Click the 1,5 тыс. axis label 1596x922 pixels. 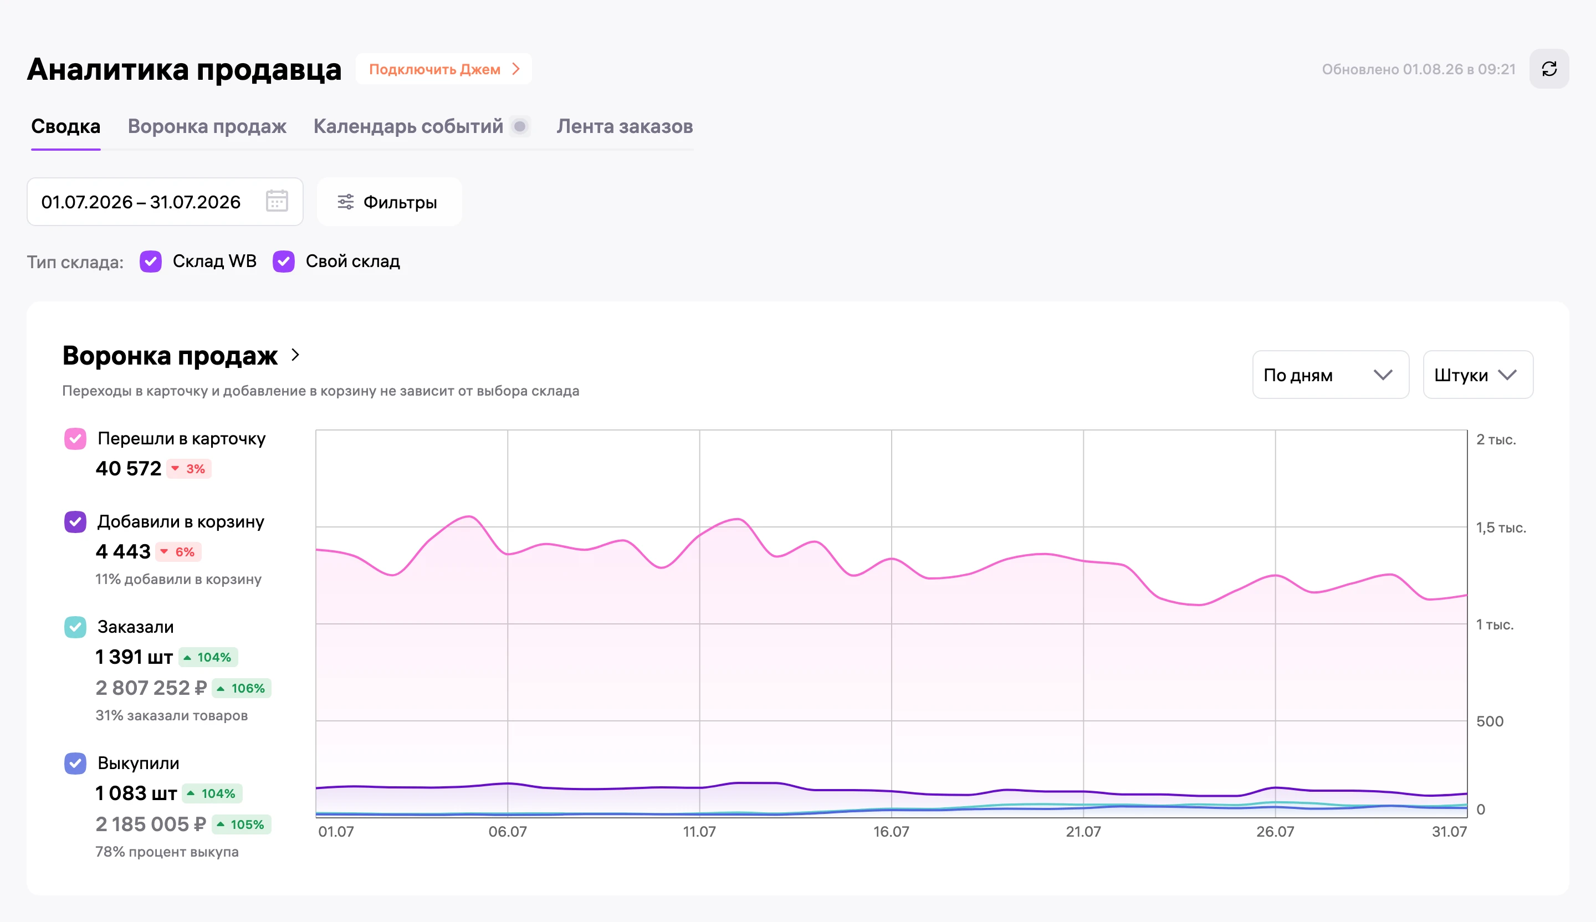1501,527
